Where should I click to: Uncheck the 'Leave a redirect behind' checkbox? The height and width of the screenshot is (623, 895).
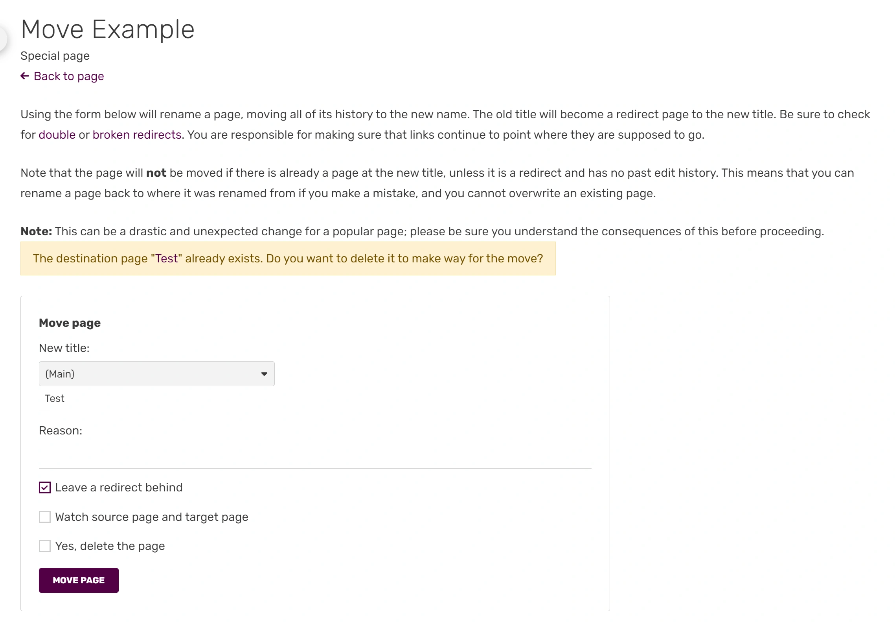tap(45, 487)
